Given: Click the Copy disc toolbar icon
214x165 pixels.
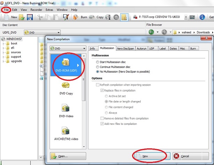Looking at the screenshot, I should (92, 17).
